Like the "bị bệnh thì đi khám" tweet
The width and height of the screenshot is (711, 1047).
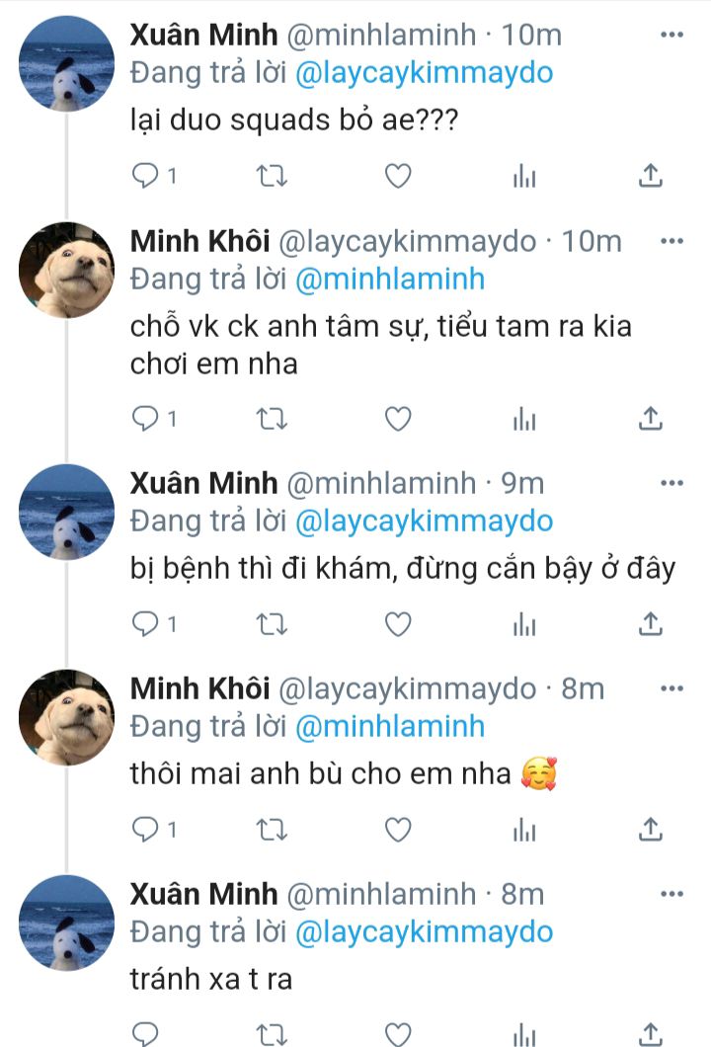(x=397, y=623)
